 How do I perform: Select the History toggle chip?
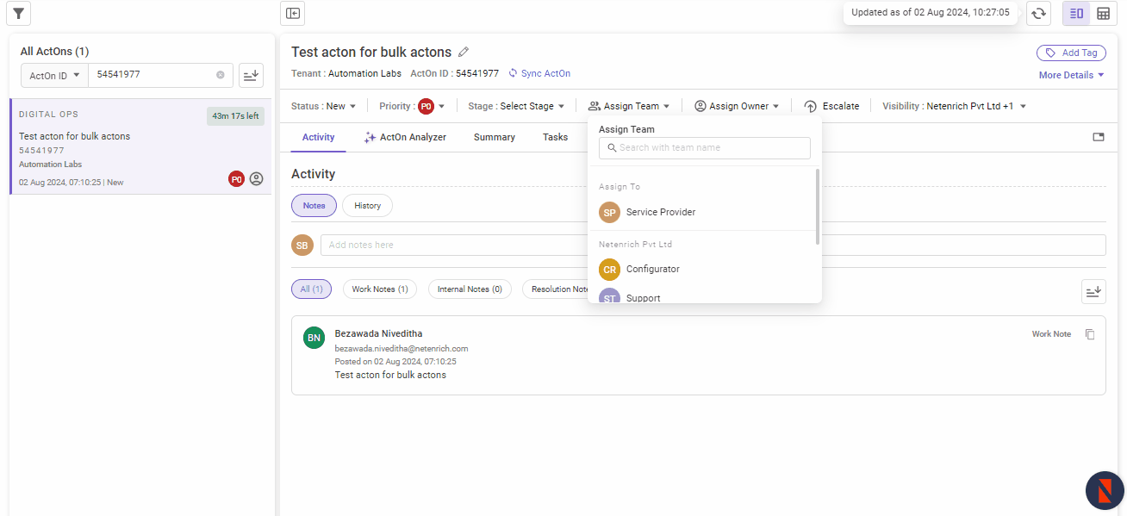pyautogui.click(x=367, y=206)
